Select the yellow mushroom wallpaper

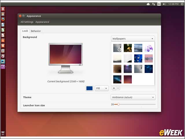[x=128, y=48]
